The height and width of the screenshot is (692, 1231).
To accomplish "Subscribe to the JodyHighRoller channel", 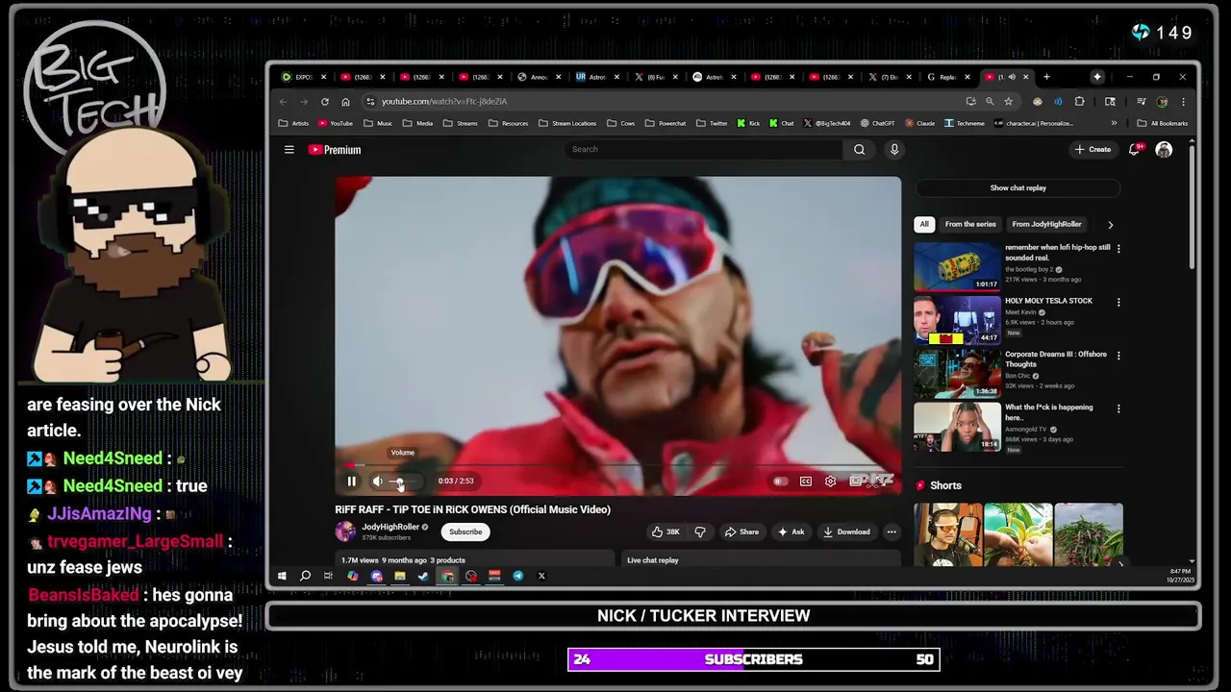I will (465, 531).
